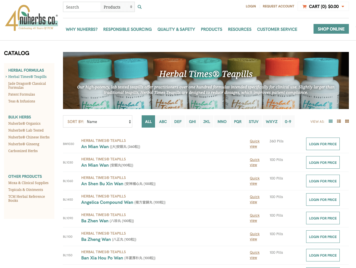This screenshot has width=356, height=268.
Task: Filter products by MNO
Action: click(222, 122)
